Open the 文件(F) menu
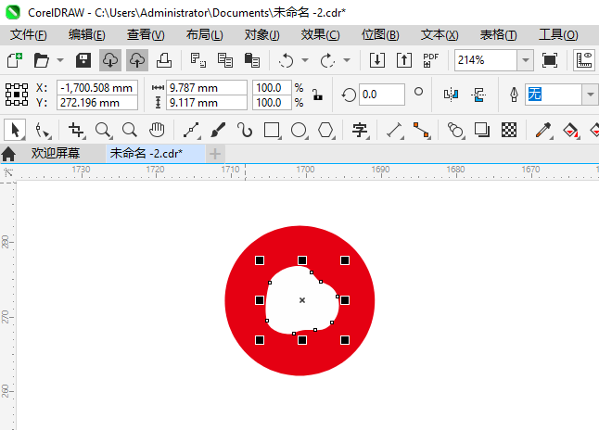 [28, 35]
